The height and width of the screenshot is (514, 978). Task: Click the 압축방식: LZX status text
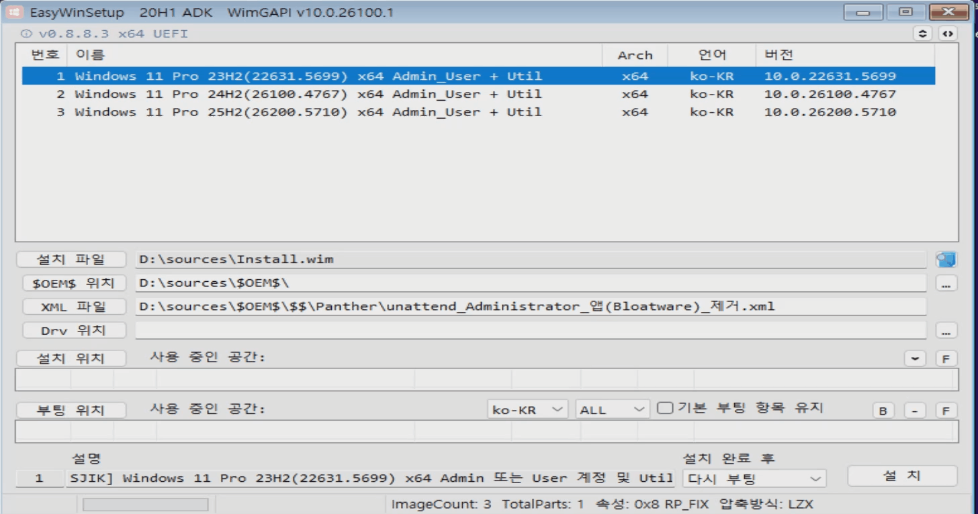766,504
